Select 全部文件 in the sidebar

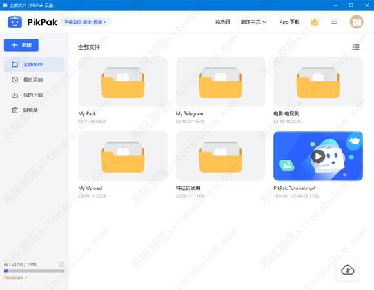coord(34,64)
